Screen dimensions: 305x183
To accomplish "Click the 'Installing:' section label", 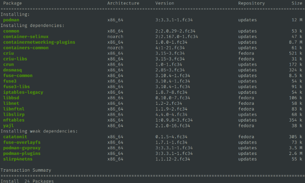I will 15,14.
